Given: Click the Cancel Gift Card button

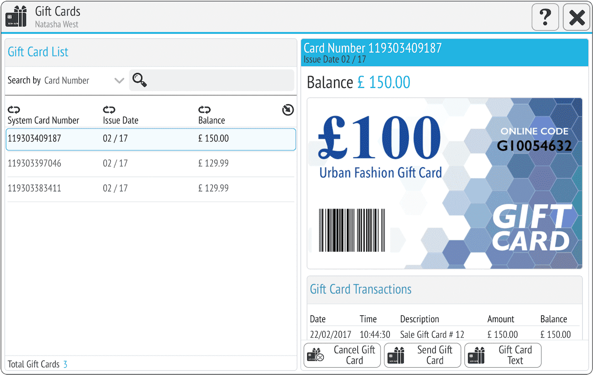Looking at the screenshot, I should pos(342,355).
